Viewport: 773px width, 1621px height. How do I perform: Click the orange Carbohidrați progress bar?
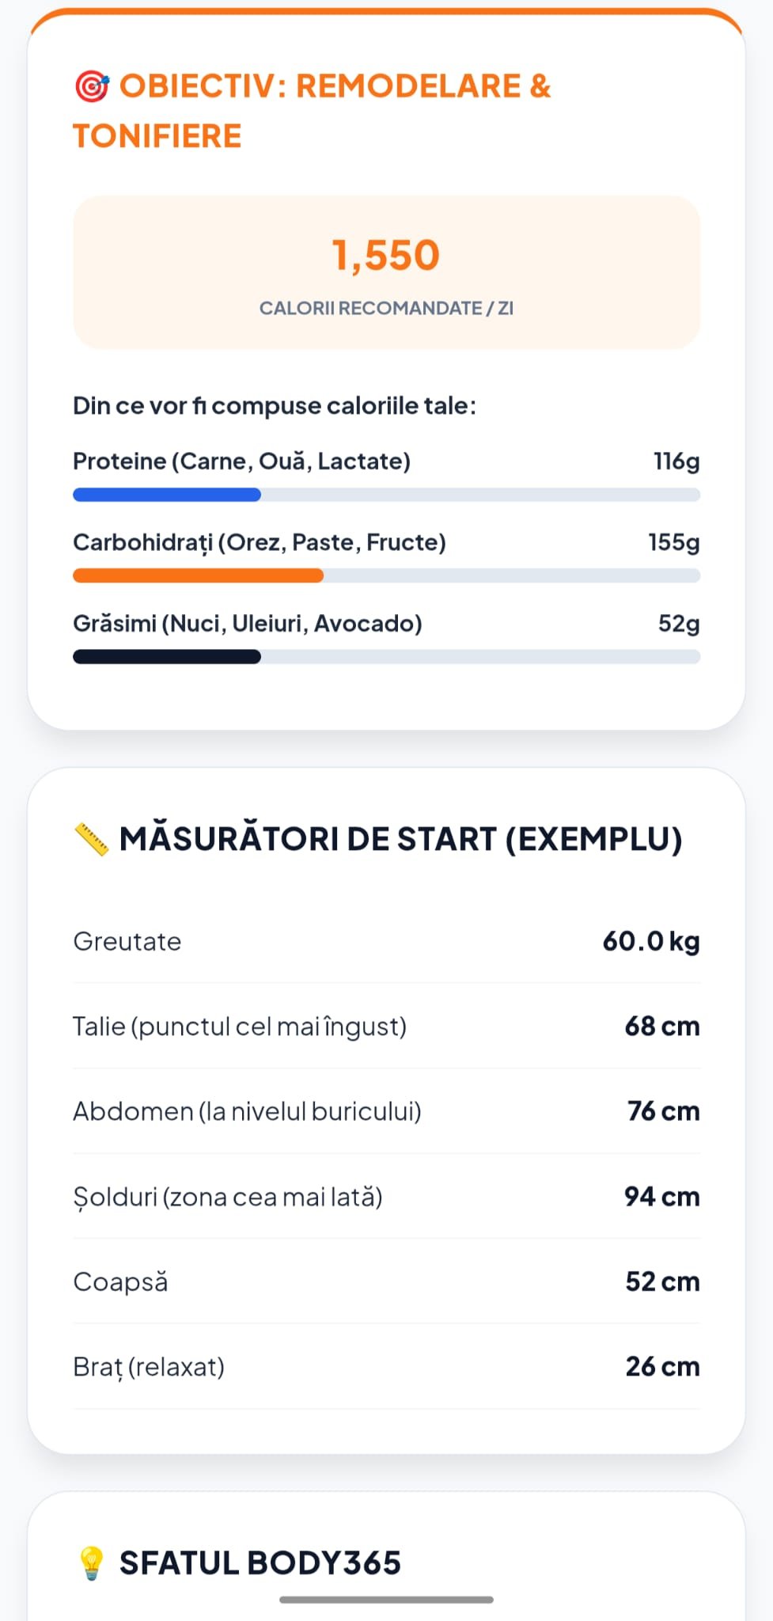(x=198, y=576)
